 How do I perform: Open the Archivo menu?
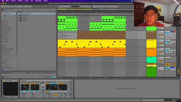coord(13,1)
